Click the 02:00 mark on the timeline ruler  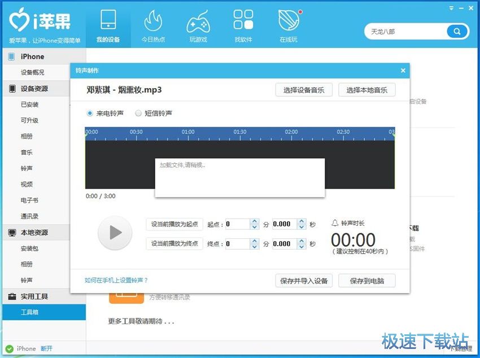pyautogui.click(x=291, y=132)
